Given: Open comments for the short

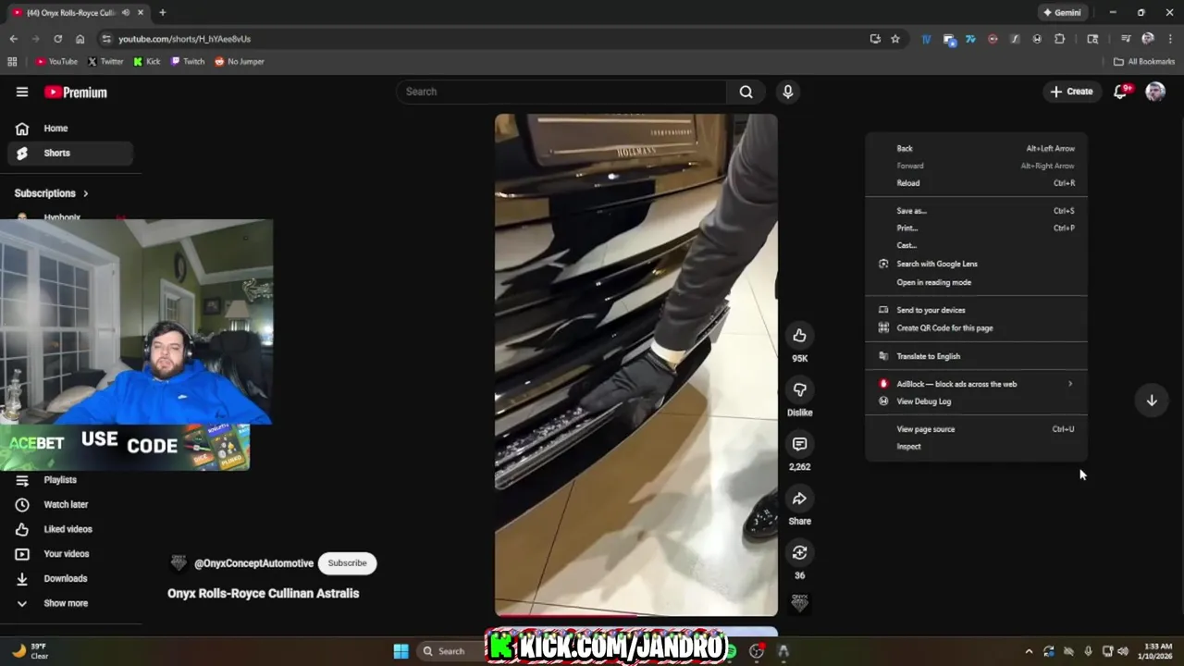Looking at the screenshot, I should pos(799,444).
